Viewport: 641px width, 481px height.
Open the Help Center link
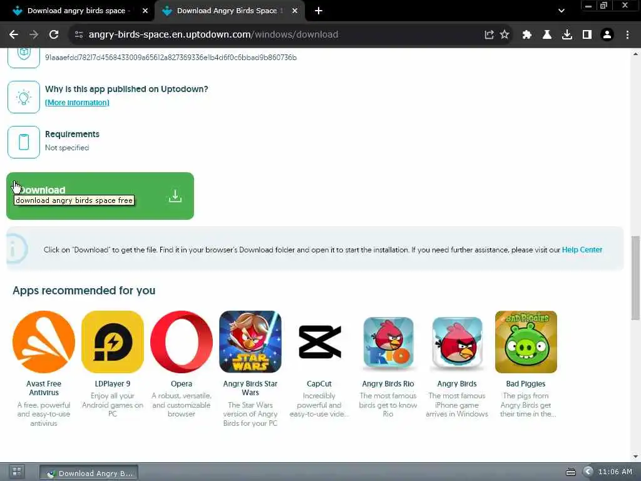point(582,250)
